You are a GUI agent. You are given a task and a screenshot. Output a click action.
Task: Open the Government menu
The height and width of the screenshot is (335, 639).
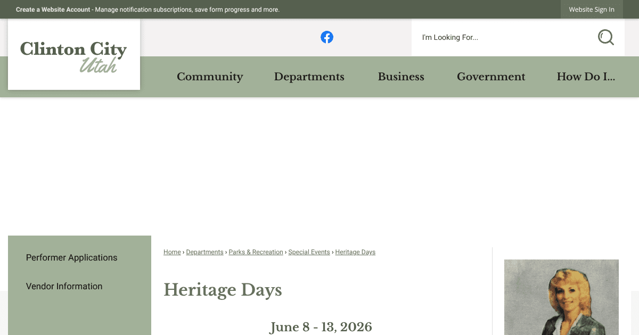491,77
